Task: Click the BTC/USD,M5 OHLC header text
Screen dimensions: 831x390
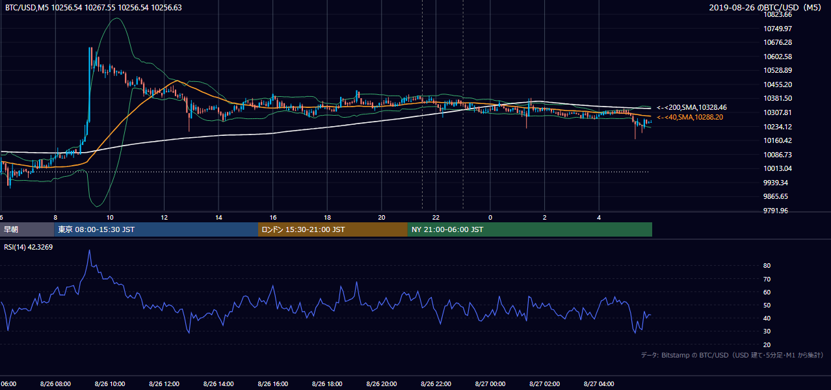Action: pyautogui.click(x=94, y=8)
